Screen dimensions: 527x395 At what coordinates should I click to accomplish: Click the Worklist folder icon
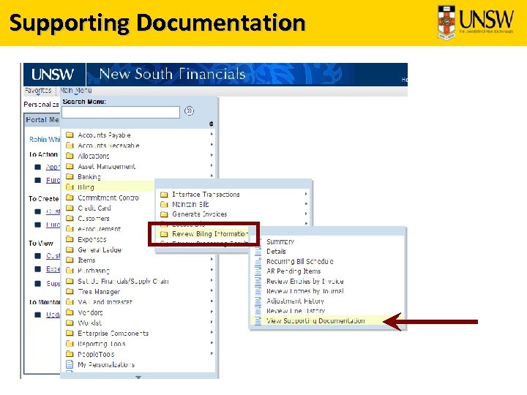tap(70, 323)
